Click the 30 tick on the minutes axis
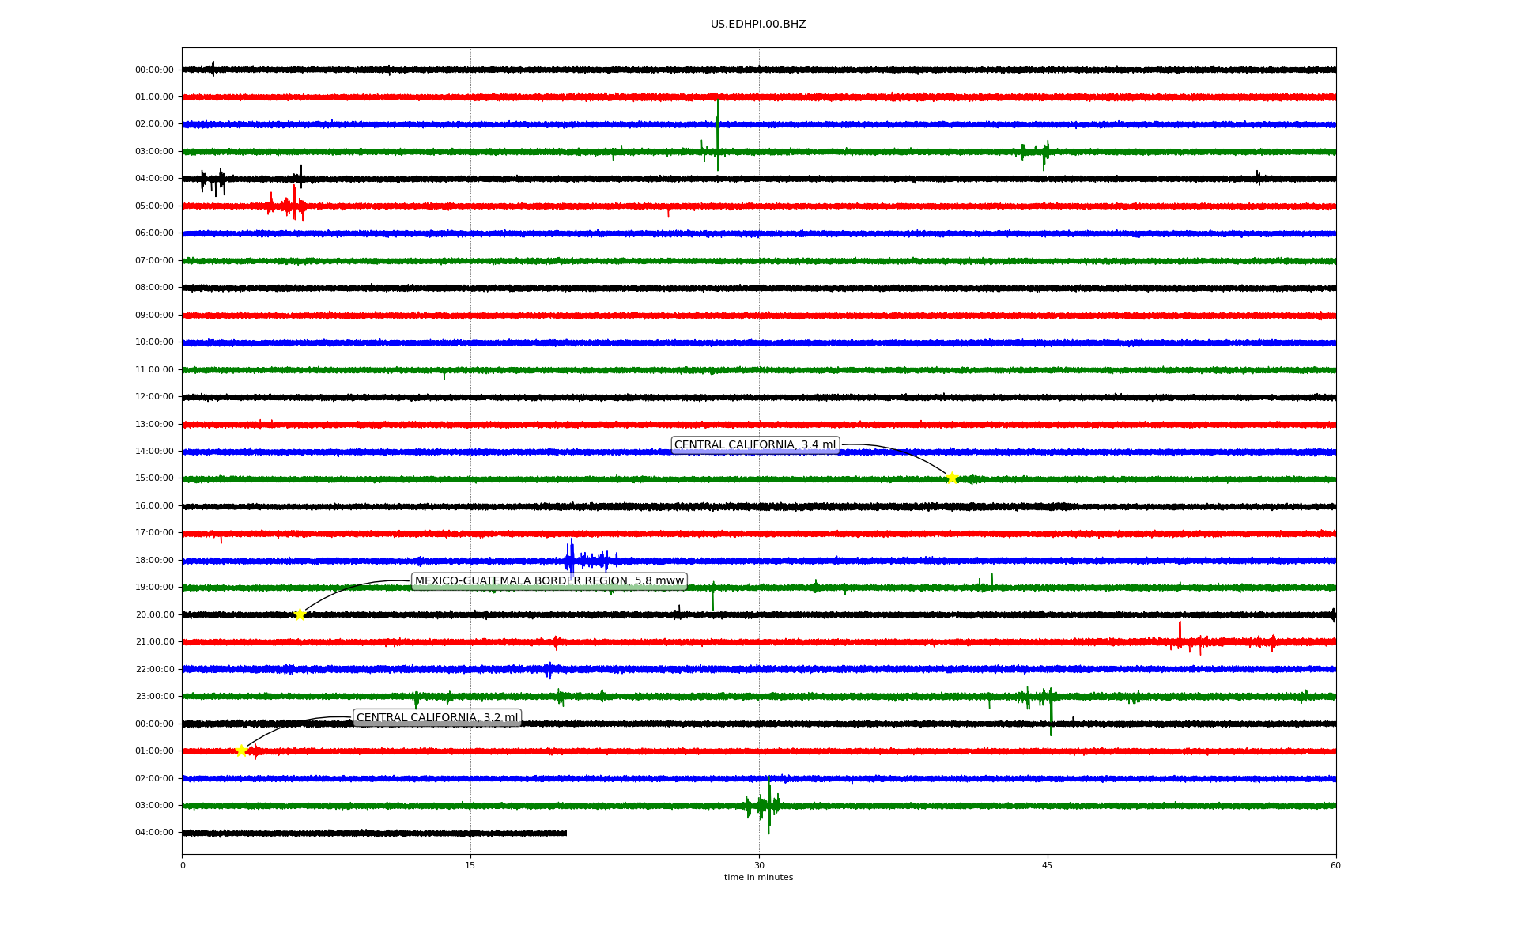Image resolution: width=1518 pixels, height=949 pixels. point(758,865)
